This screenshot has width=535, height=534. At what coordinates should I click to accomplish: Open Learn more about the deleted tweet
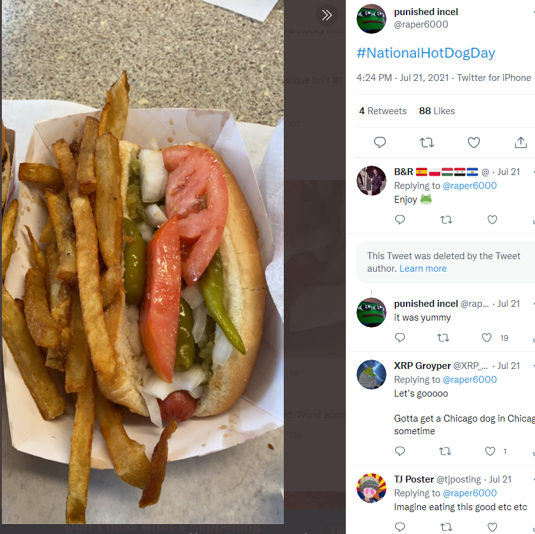point(423,269)
